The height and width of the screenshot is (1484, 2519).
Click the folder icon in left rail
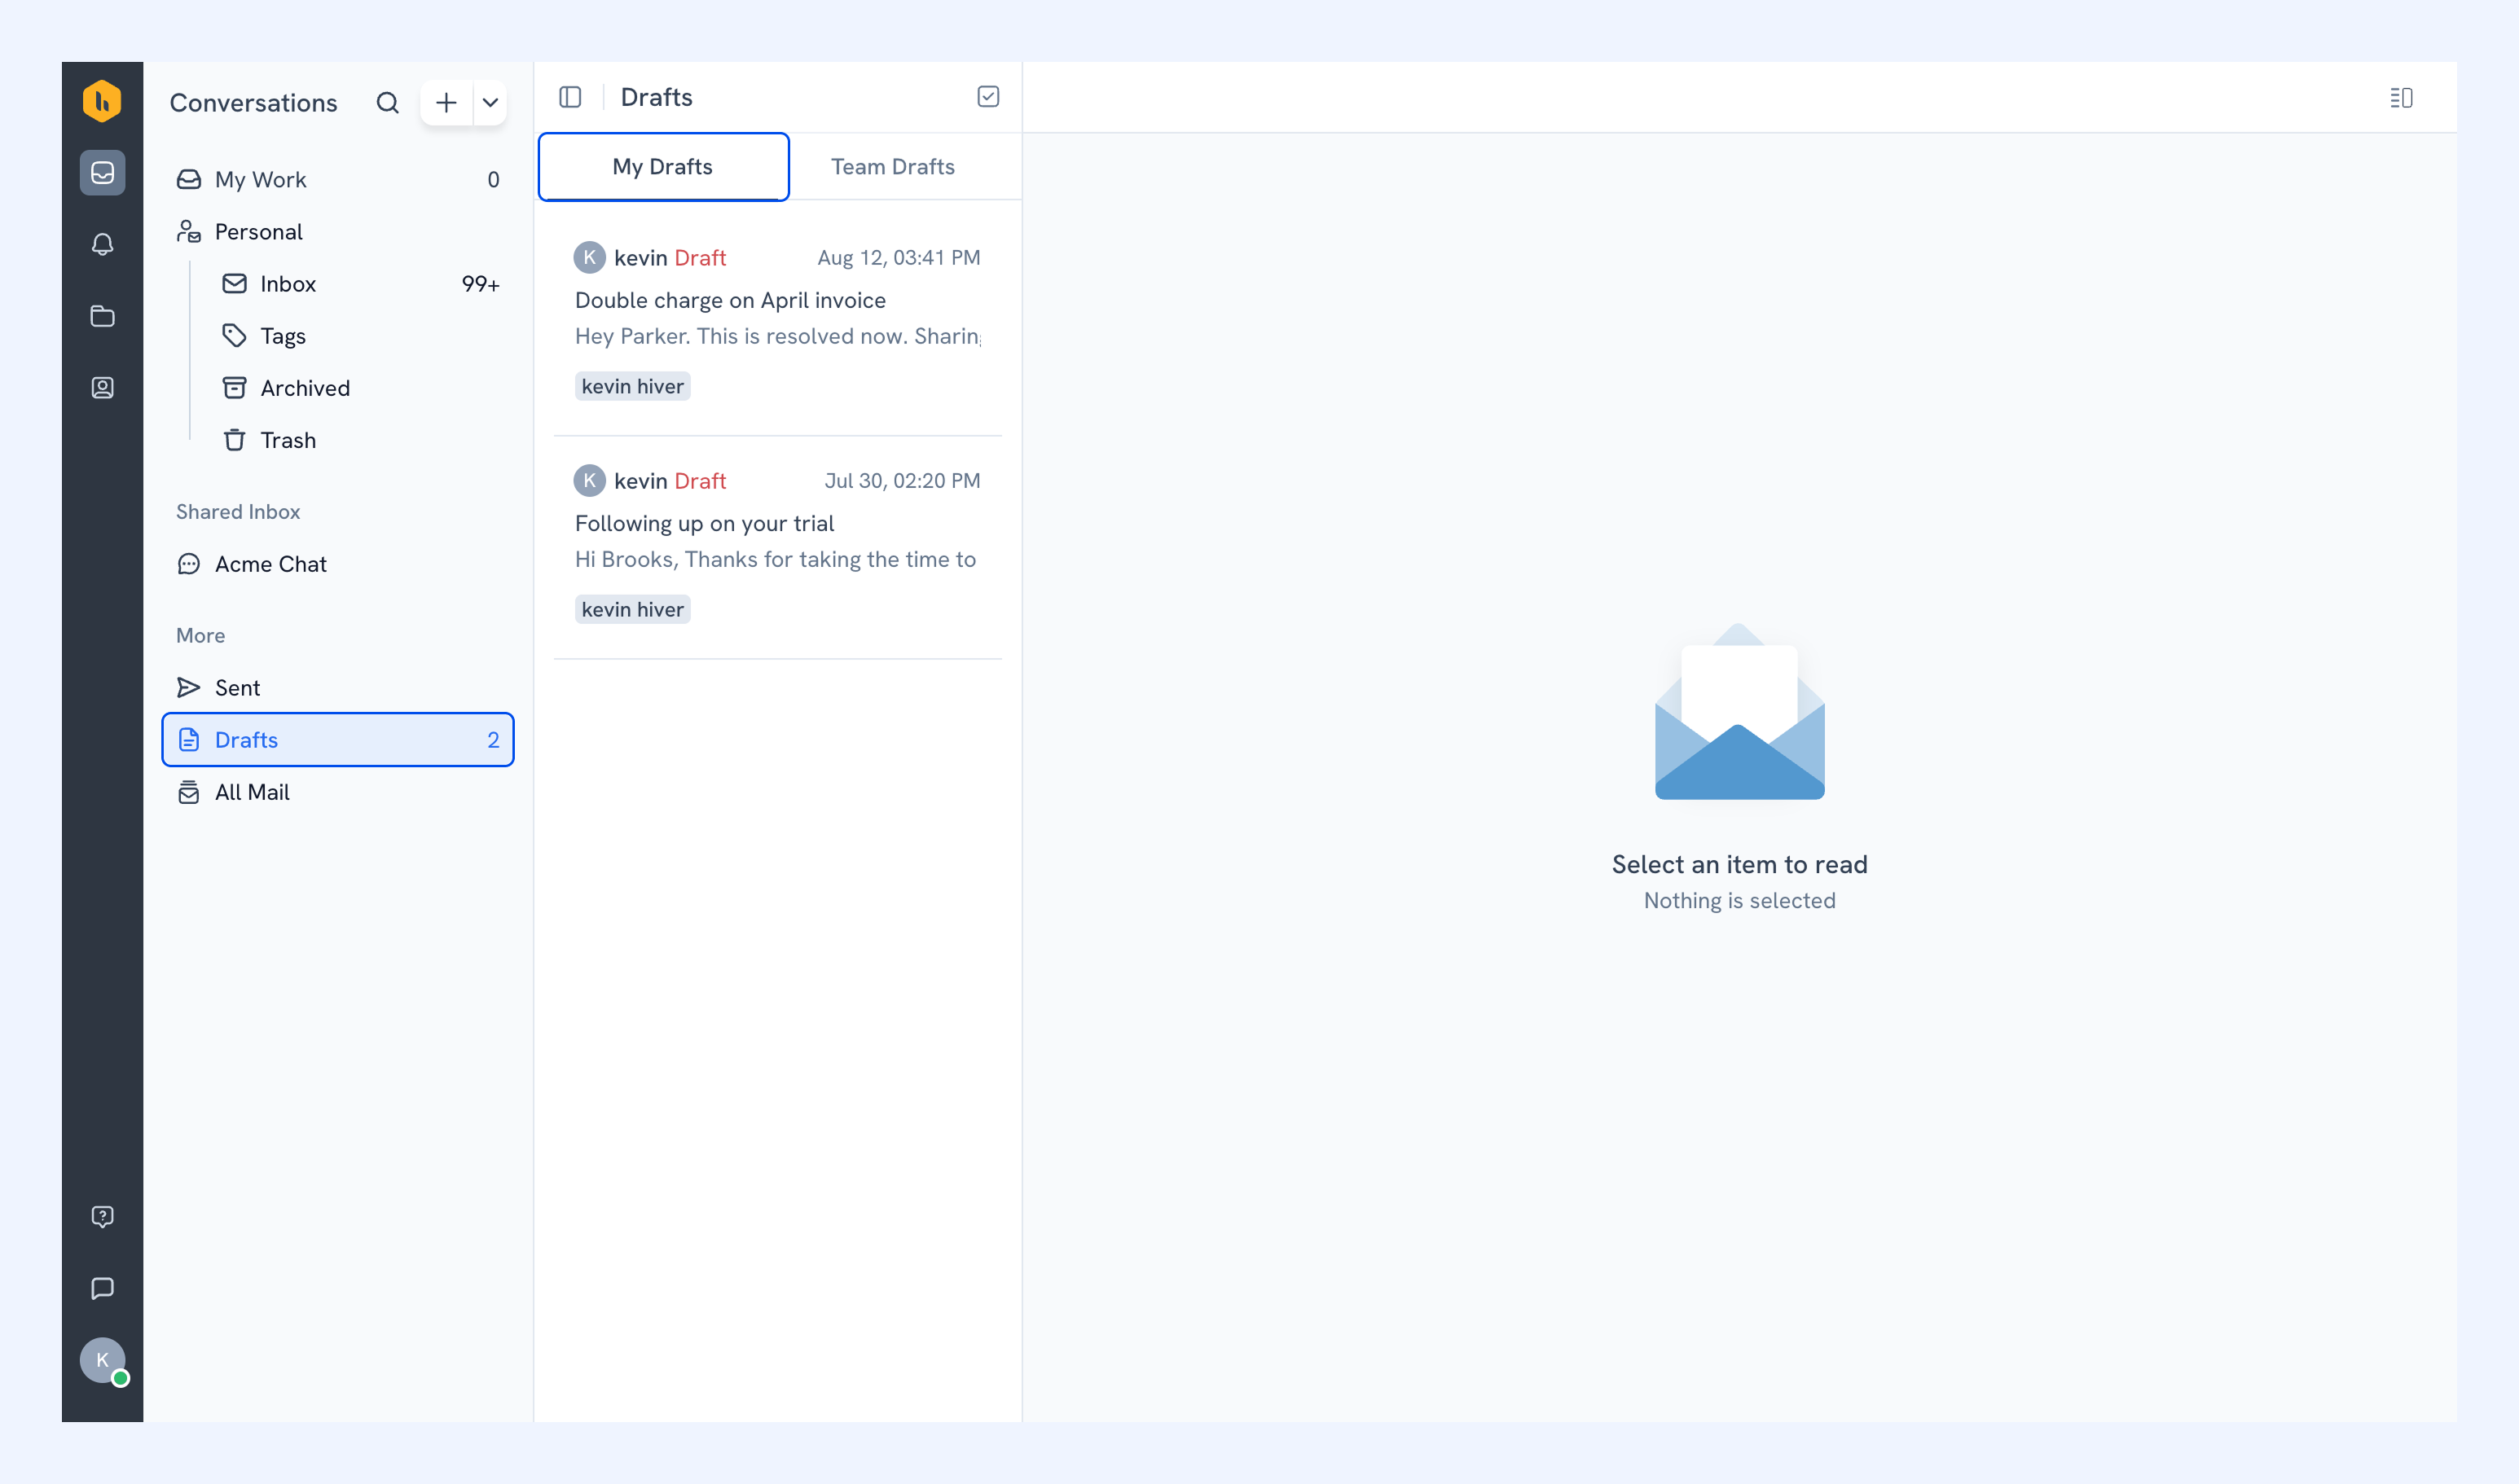coord(102,316)
